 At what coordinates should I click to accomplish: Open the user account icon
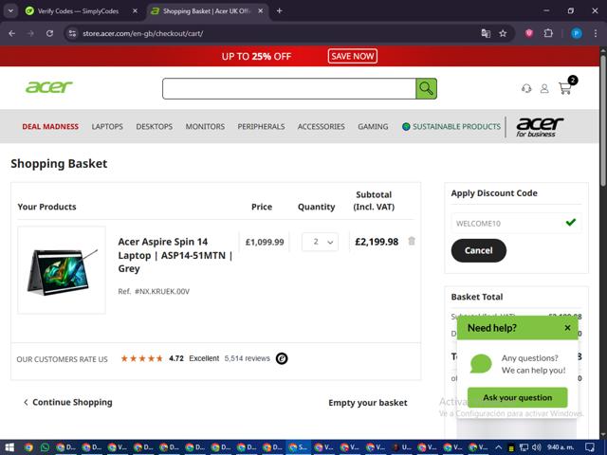[544, 88]
